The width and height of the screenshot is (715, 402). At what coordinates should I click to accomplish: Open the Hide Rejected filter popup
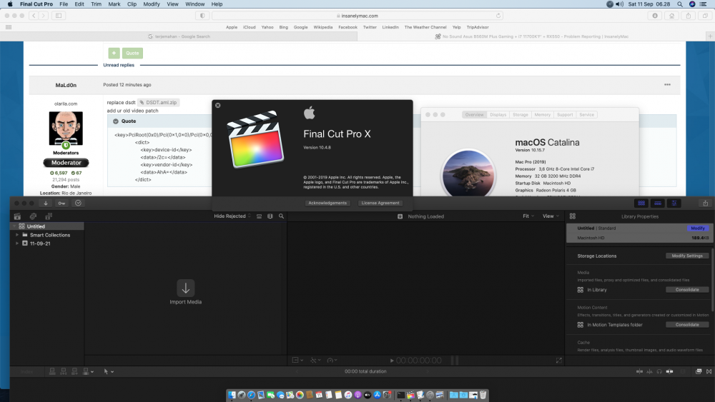click(x=232, y=216)
